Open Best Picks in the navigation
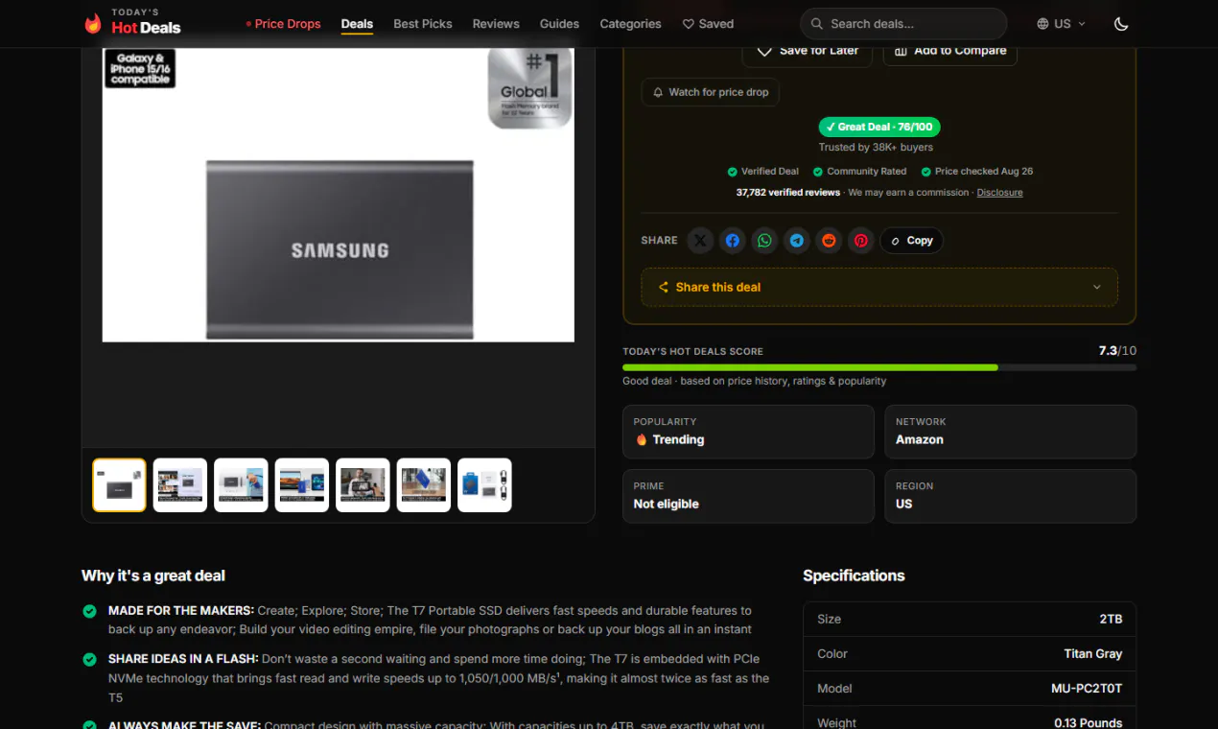Screen dimensions: 1218x729 coord(423,24)
